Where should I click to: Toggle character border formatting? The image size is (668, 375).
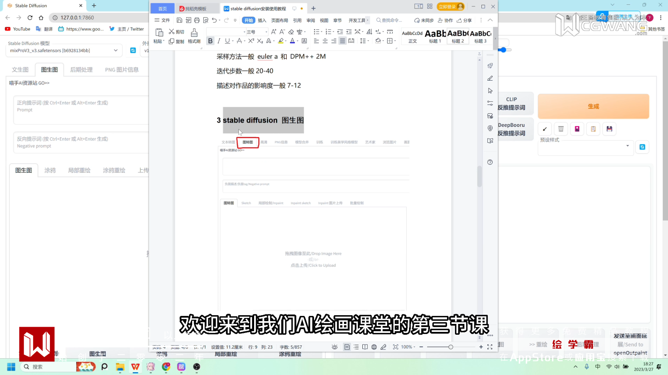point(304,41)
